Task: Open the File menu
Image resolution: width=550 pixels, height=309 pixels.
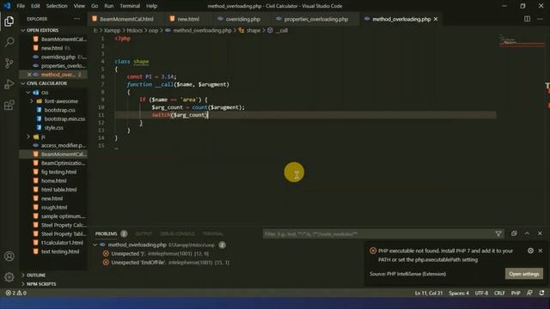Action: click(x=21, y=6)
